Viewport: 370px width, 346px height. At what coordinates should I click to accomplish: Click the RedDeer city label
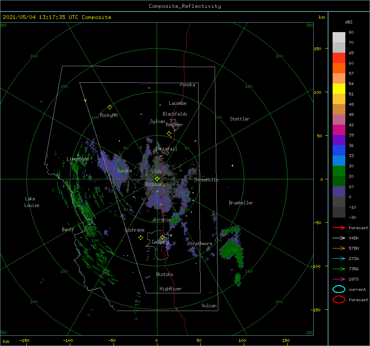point(174,125)
